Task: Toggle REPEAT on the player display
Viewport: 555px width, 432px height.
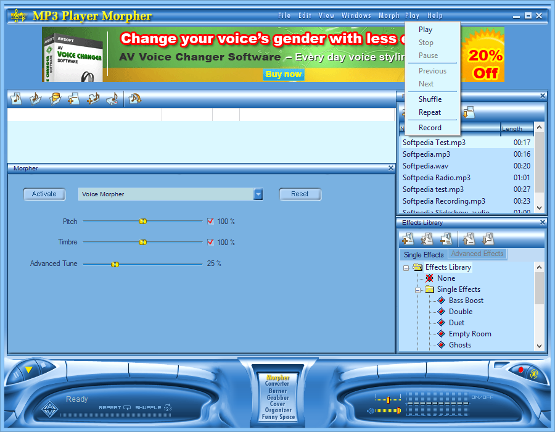Action: coord(115,407)
